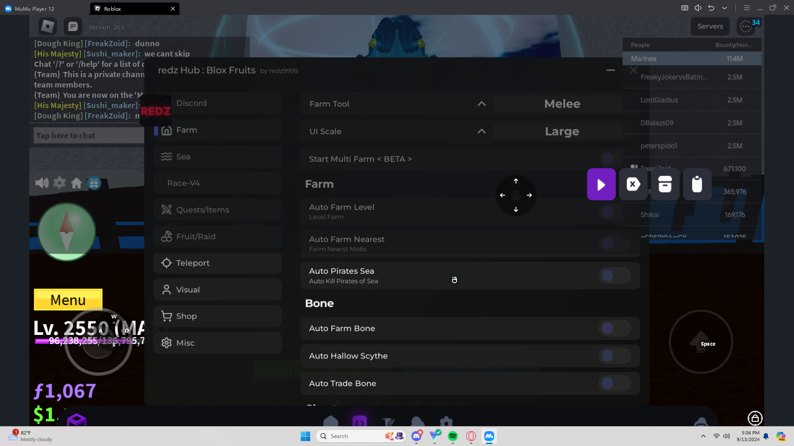The width and height of the screenshot is (794, 446).
Task: Click the Windows taskbar Search box
Action: (361, 436)
